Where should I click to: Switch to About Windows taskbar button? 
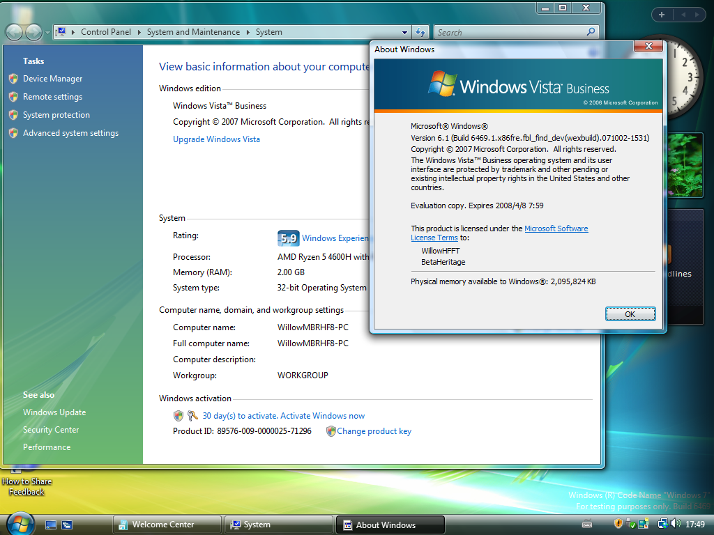coord(390,525)
